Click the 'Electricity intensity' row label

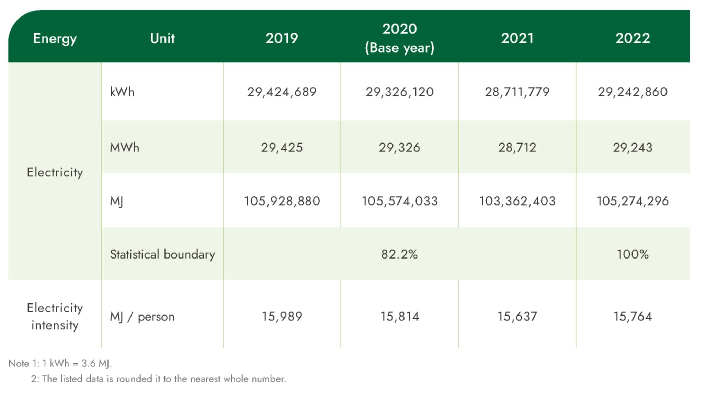pyautogui.click(x=55, y=316)
